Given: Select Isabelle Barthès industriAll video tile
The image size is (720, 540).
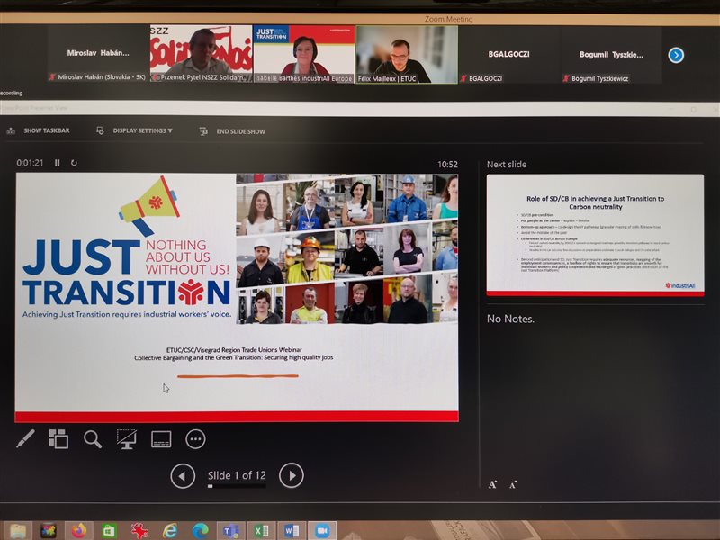Looking at the screenshot, I should [304, 54].
